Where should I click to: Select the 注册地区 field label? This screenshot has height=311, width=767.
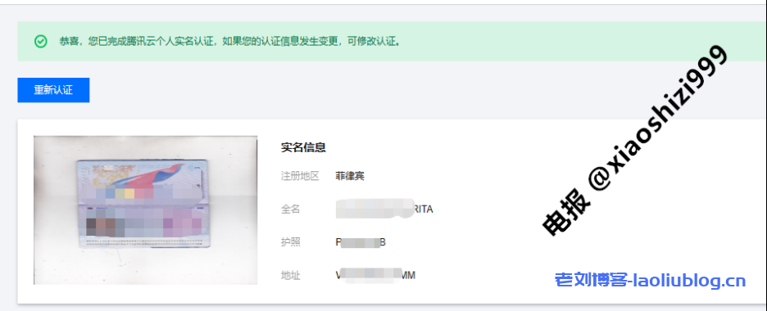click(300, 176)
